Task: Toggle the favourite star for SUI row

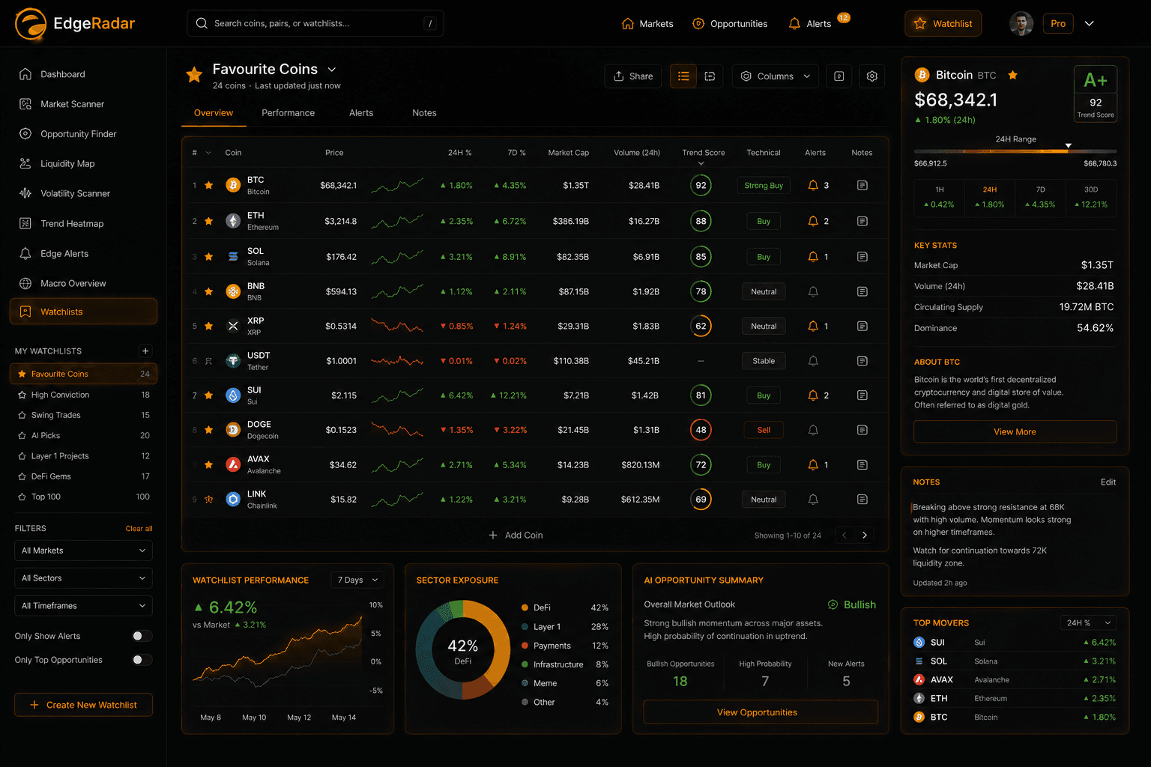Action: [x=209, y=395]
